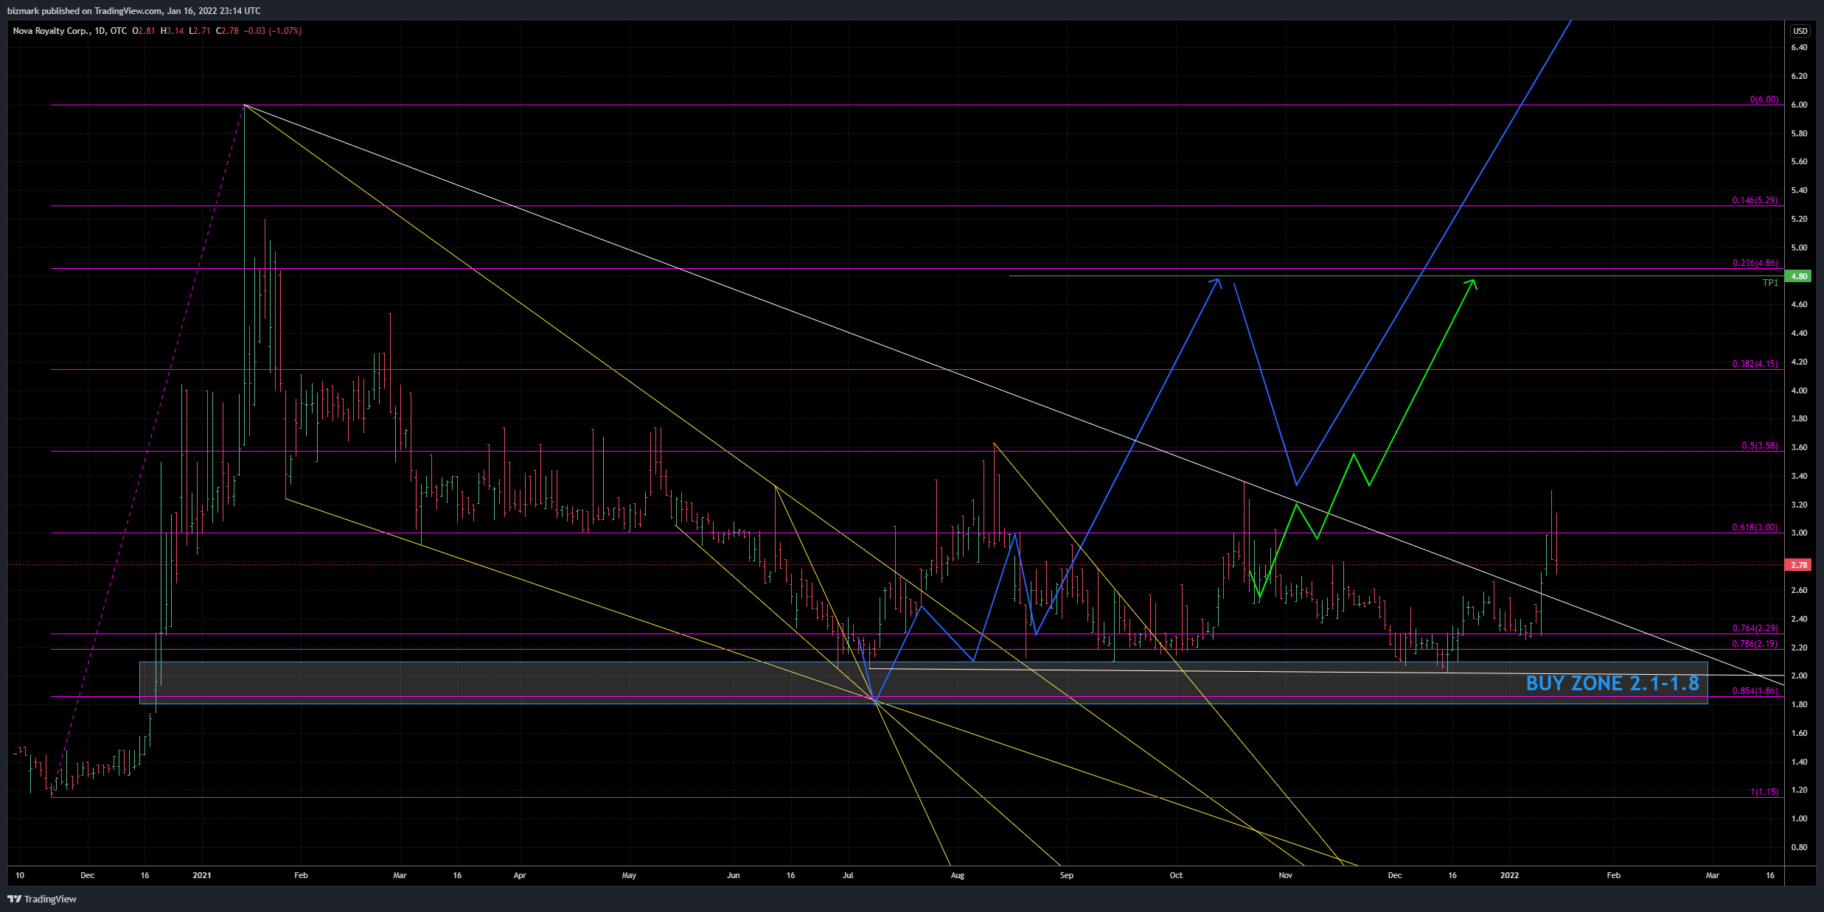Click the 0.786(2.19) Fibonacci label
The height and width of the screenshot is (912, 1824).
click(x=1755, y=644)
